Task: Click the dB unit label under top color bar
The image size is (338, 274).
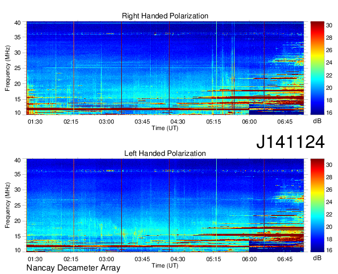Action: (x=317, y=121)
